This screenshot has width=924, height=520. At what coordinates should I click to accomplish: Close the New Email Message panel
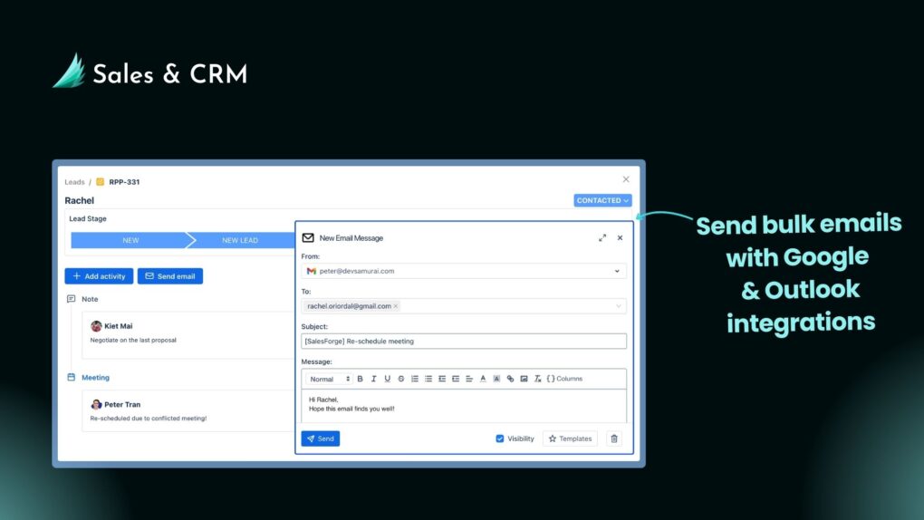[x=620, y=238]
